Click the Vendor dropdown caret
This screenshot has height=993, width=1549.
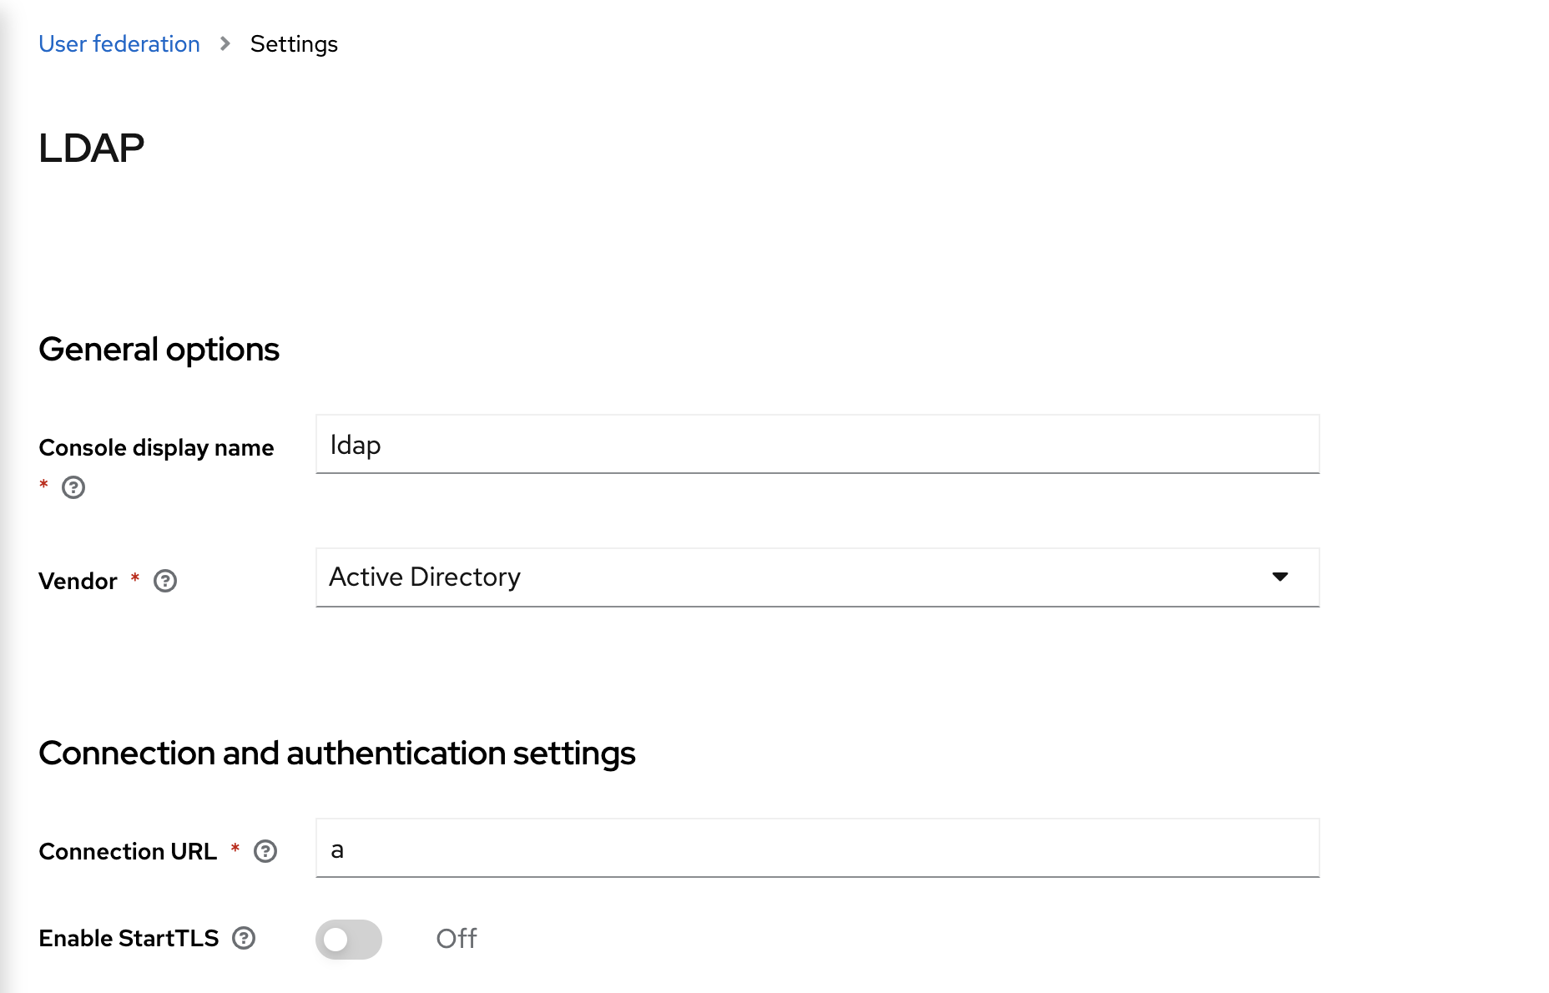point(1282,577)
